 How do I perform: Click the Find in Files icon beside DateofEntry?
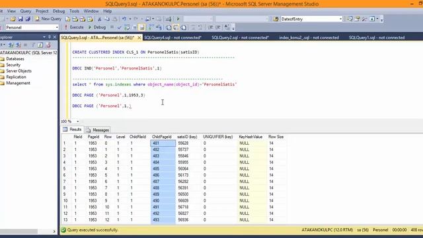[276, 19]
